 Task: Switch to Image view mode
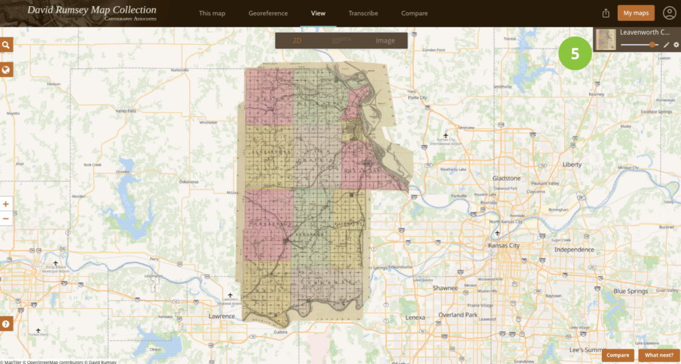(x=385, y=41)
